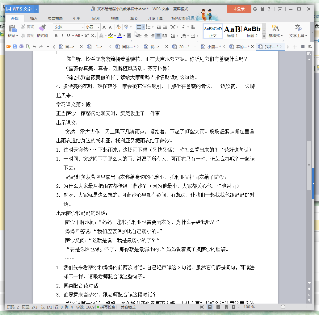Apply the 标题 1 heading style

point(232,31)
